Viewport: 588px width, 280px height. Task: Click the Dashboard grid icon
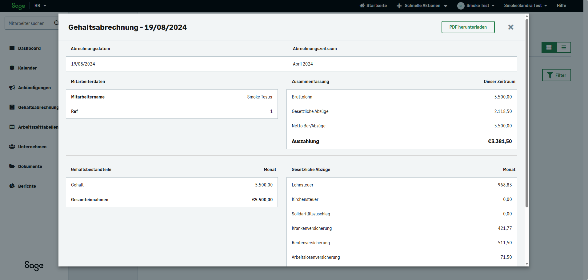[12, 48]
